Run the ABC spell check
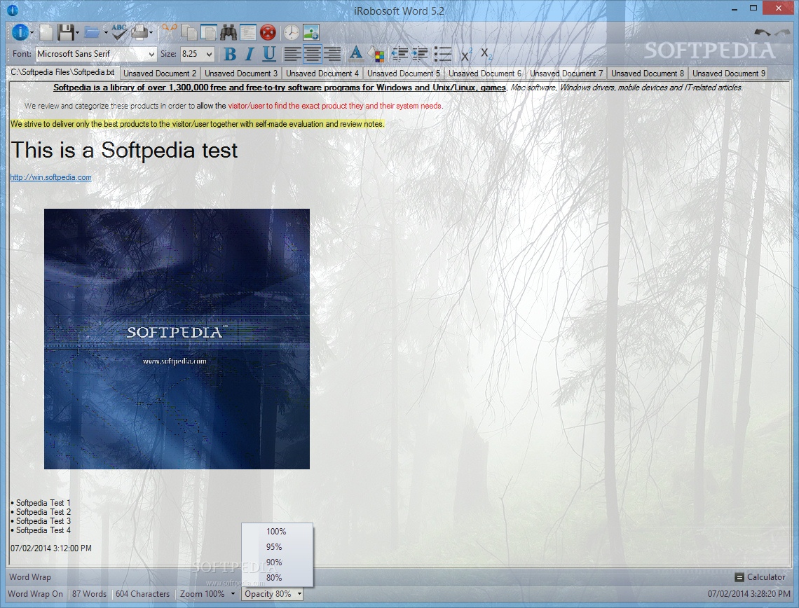The width and height of the screenshot is (799, 608). [x=119, y=33]
